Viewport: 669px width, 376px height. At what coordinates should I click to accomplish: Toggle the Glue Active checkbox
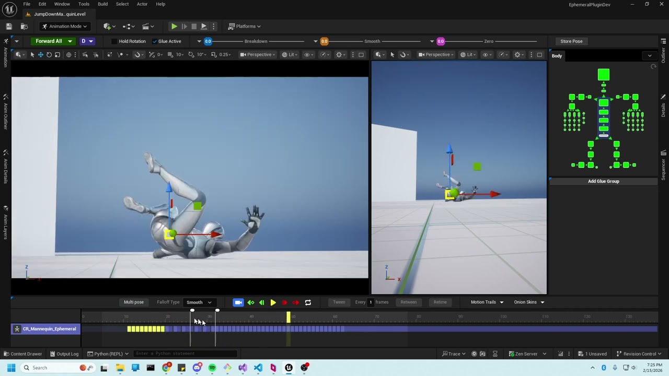(x=155, y=41)
